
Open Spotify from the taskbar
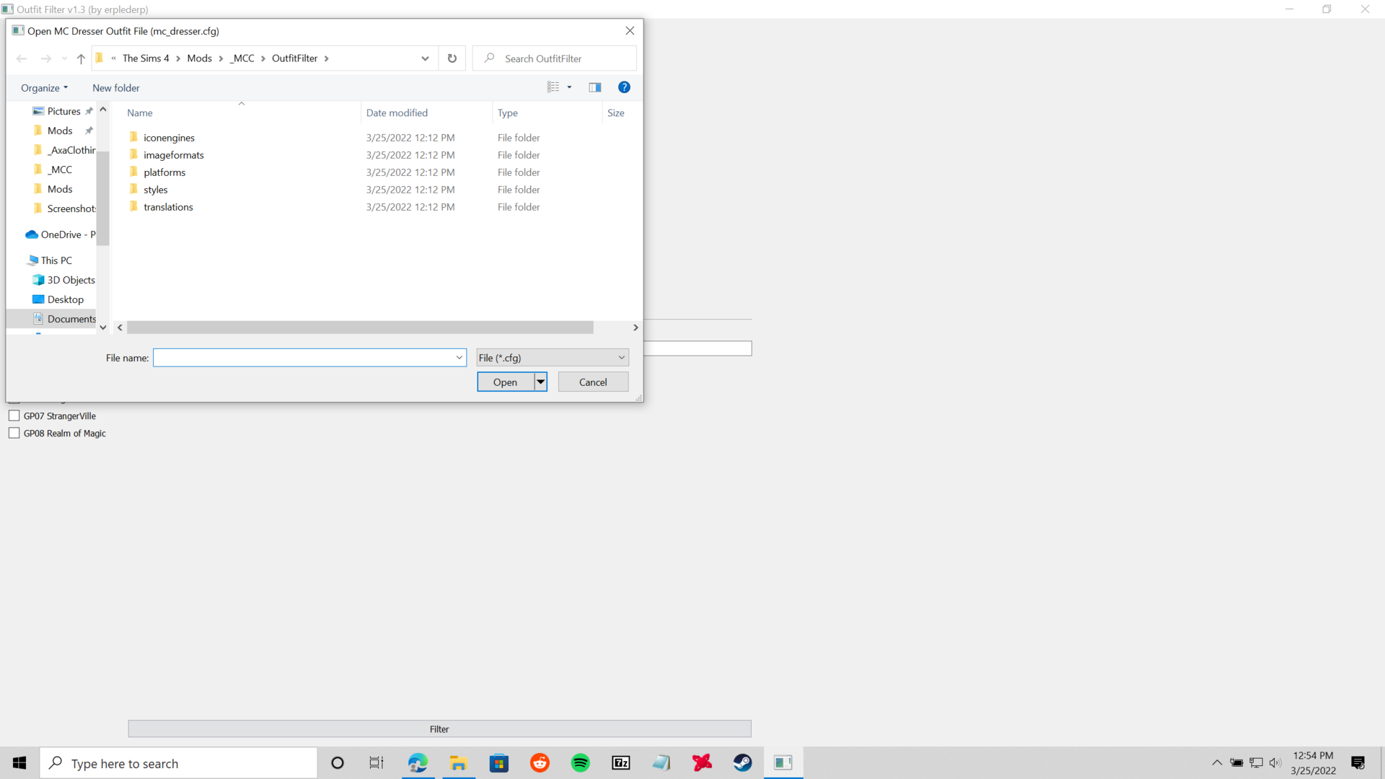click(x=580, y=762)
